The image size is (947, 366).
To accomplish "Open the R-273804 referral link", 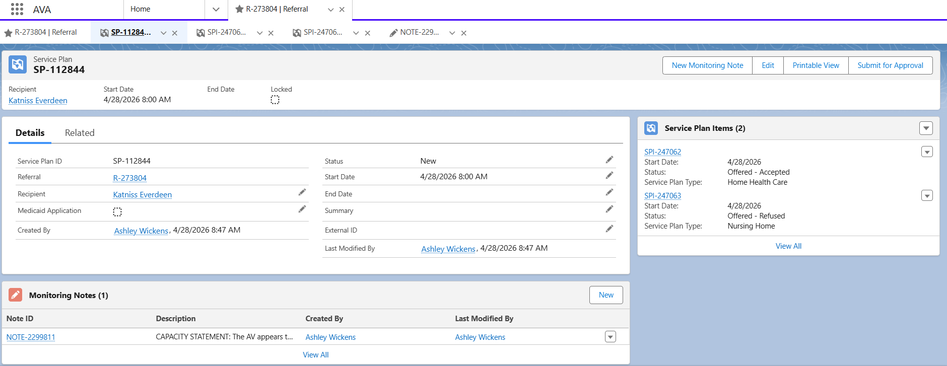I will pyautogui.click(x=130, y=178).
